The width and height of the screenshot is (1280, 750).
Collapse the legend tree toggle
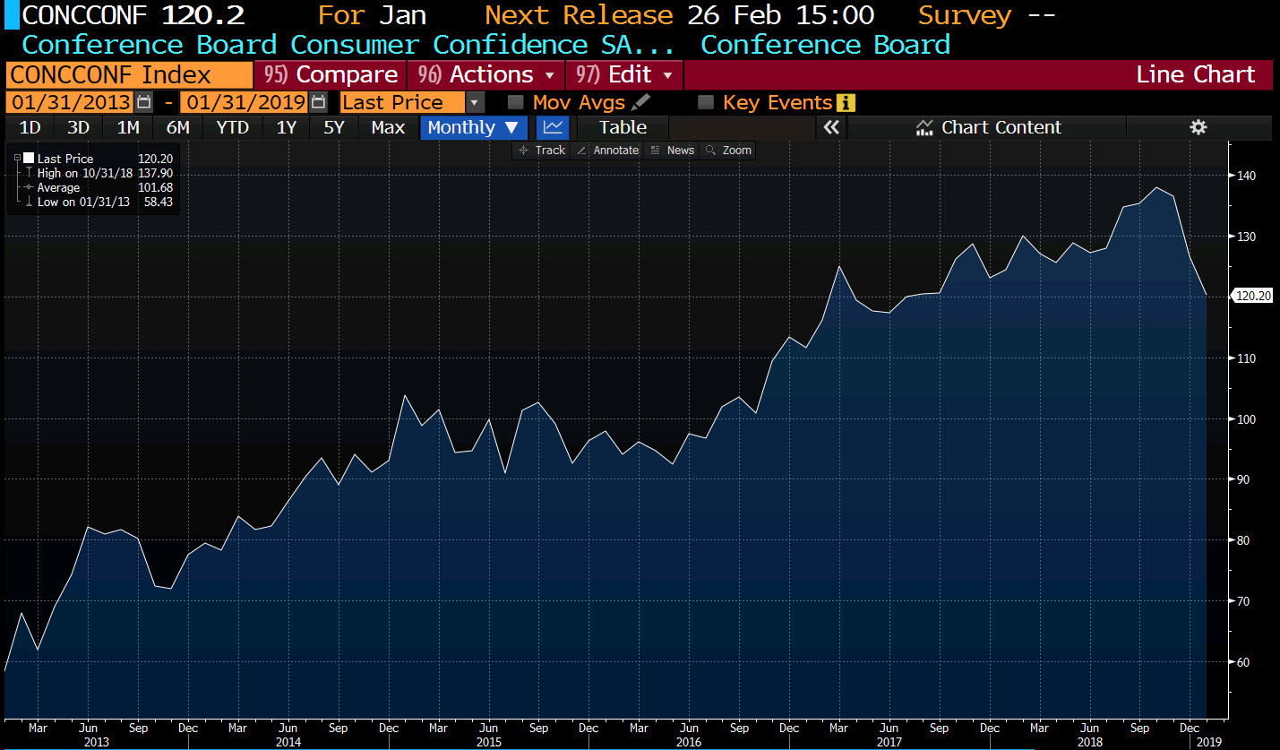coord(18,159)
